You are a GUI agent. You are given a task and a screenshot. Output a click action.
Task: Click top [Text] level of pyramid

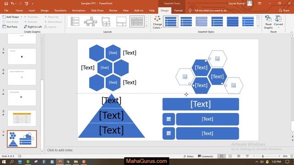(111, 101)
